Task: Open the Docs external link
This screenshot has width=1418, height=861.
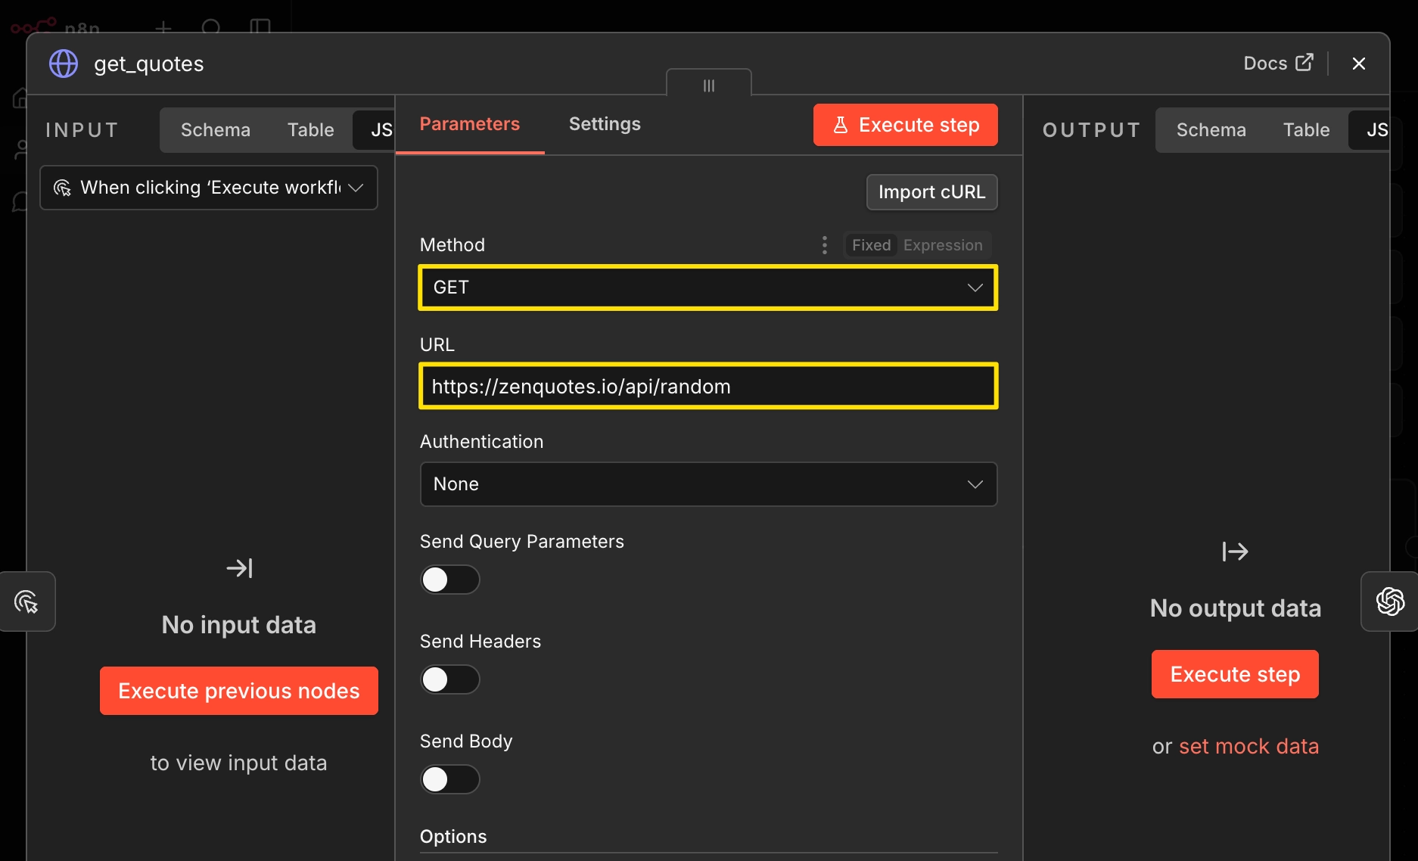Action: 1278,63
